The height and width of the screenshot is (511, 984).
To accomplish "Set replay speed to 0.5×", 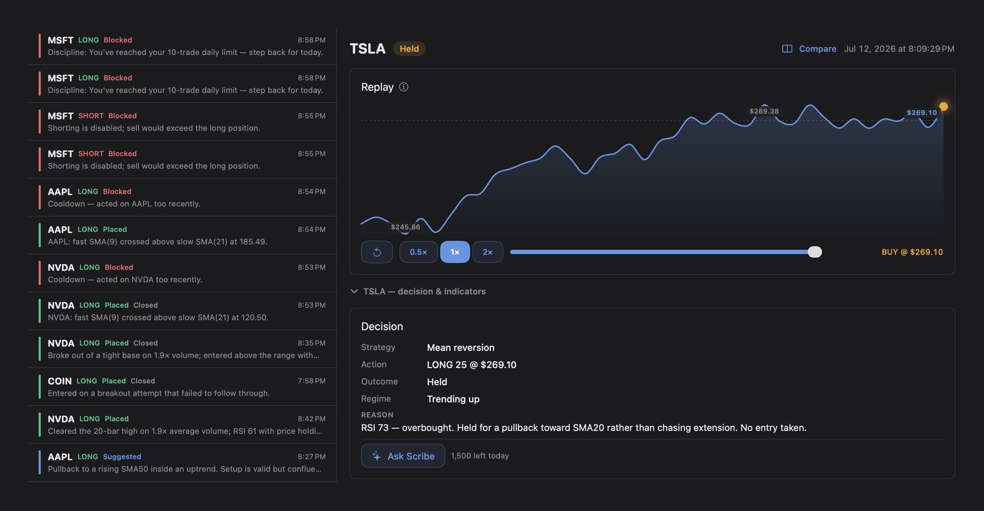I will tap(418, 252).
